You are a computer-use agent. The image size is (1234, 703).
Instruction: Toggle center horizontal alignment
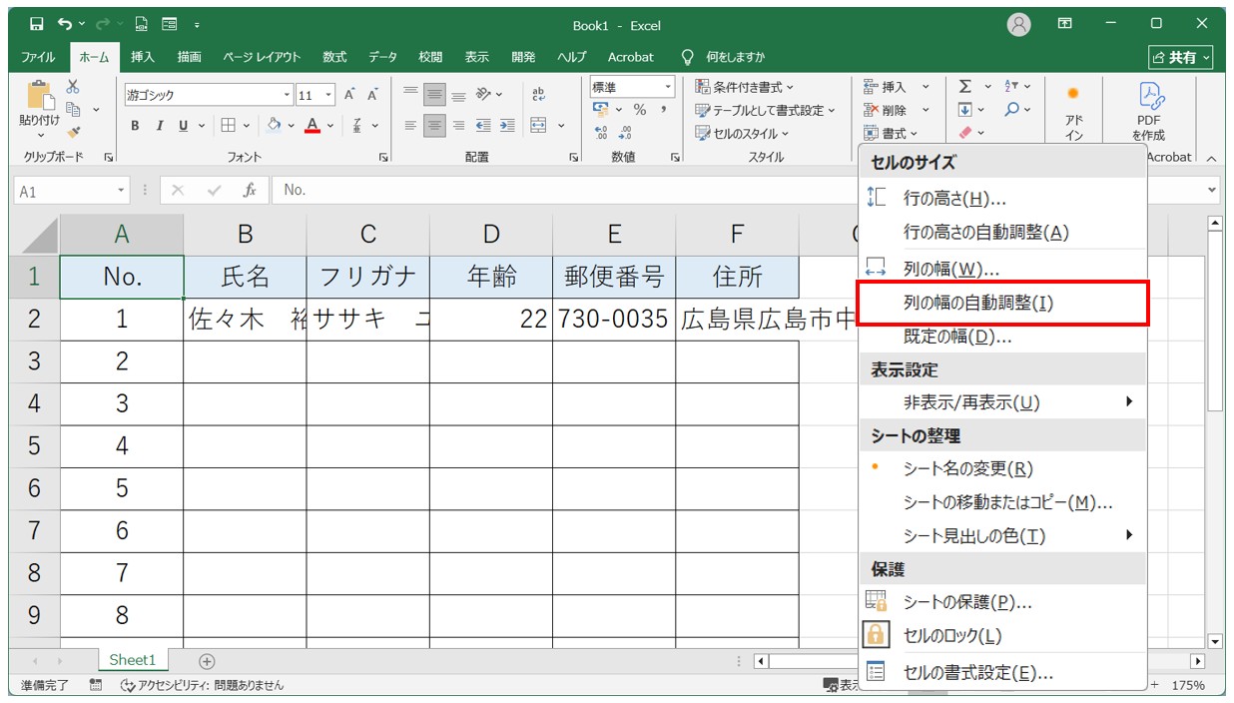[434, 126]
